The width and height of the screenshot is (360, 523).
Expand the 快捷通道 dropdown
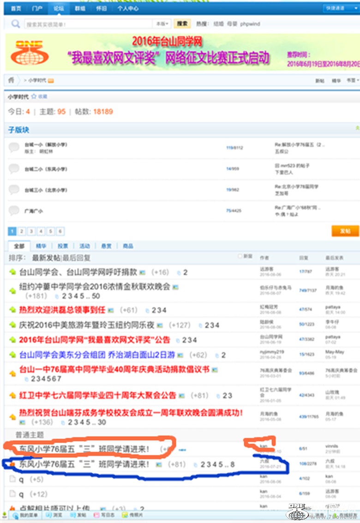341,8
